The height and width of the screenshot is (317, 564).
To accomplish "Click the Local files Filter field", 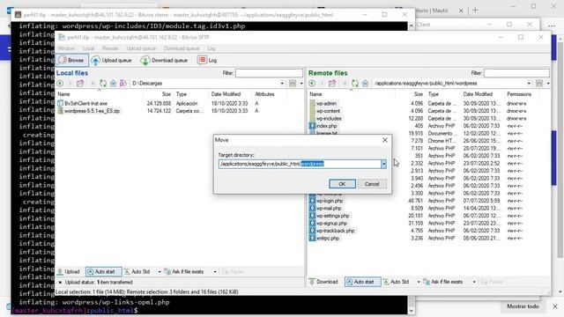I will (x=269, y=73).
